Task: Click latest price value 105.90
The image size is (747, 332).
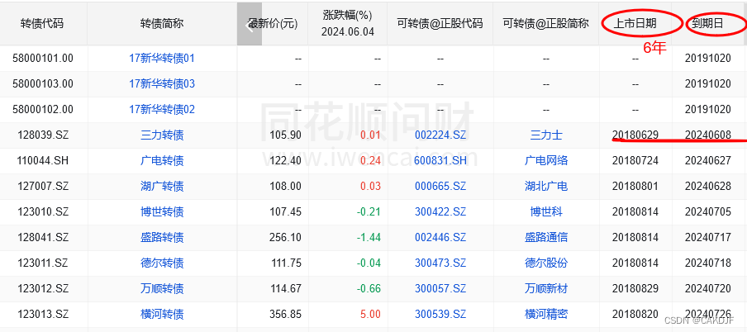Action: (285, 135)
